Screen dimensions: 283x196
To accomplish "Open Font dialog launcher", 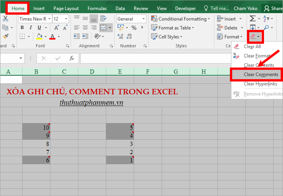I will click(68, 46).
